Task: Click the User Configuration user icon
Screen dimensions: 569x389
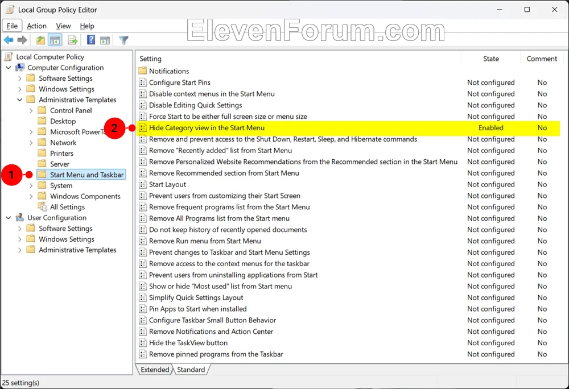Action: pyautogui.click(x=20, y=217)
